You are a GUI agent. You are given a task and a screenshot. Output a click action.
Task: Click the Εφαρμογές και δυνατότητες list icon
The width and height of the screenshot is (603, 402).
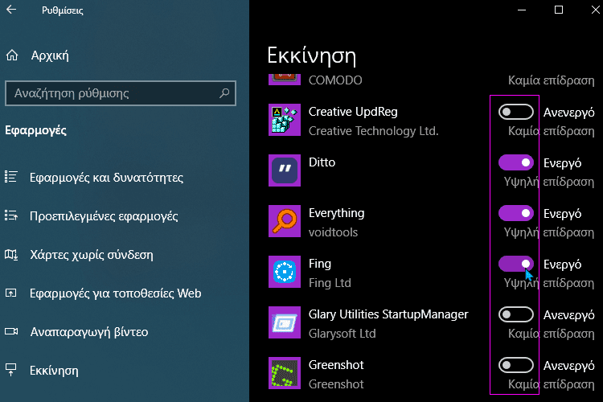[x=10, y=177]
